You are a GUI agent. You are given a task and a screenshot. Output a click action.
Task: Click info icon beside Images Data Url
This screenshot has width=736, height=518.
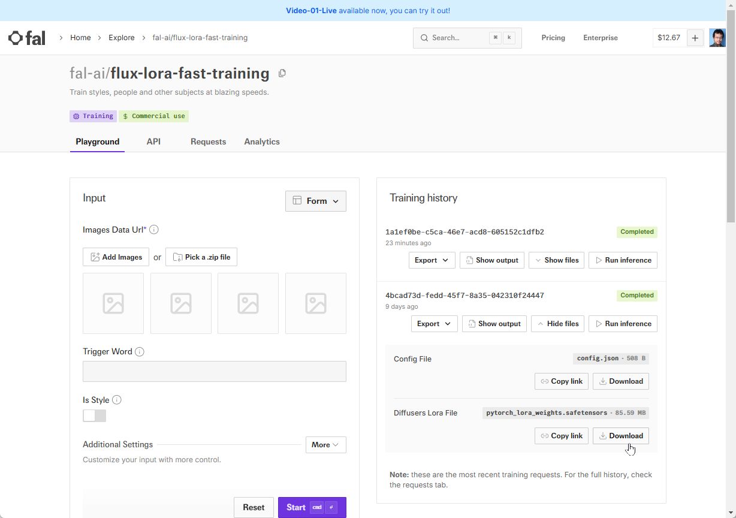(x=154, y=230)
